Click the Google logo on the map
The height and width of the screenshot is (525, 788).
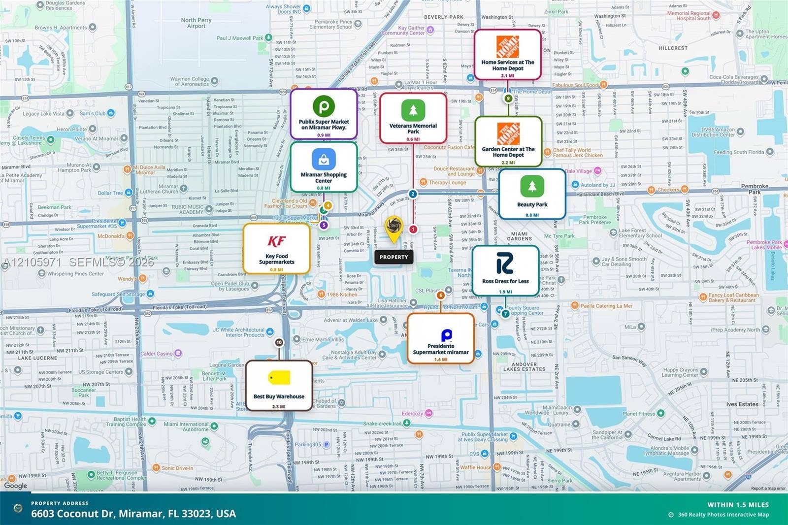(x=16, y=486)
